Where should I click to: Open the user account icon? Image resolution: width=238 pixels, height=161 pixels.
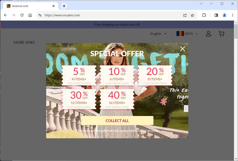click(209, 33)
